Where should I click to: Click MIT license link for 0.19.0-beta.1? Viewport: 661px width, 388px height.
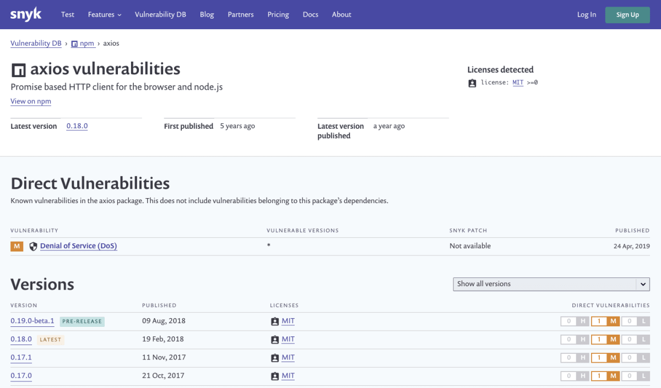tap(288, 321)
